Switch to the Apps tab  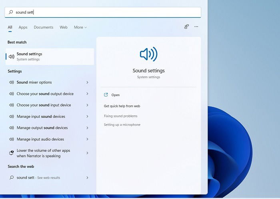click(23, 27)
